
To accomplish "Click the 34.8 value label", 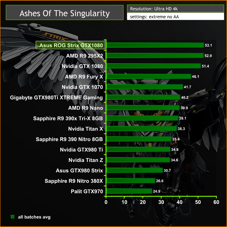I will pos(174,149).
